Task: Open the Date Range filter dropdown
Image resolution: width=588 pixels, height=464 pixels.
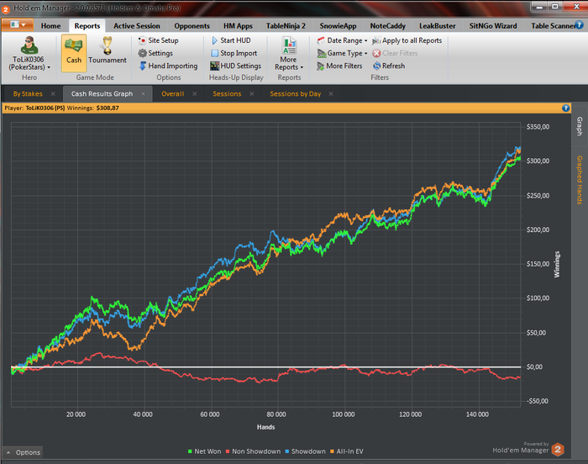Action: [x=342, y=40]
